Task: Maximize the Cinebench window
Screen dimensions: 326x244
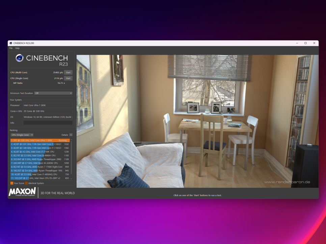Action: pyautogui.click(x=306, y=43)
